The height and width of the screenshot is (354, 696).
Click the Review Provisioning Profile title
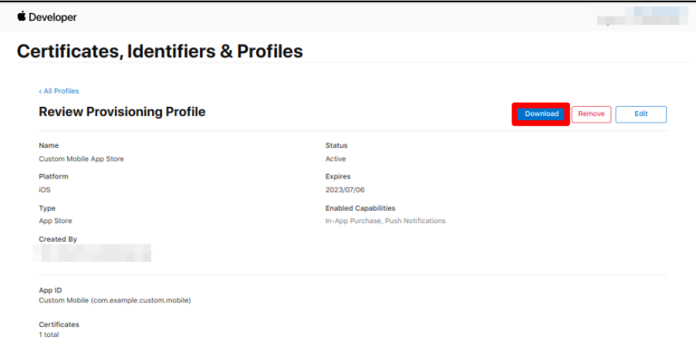pos(122,112)
